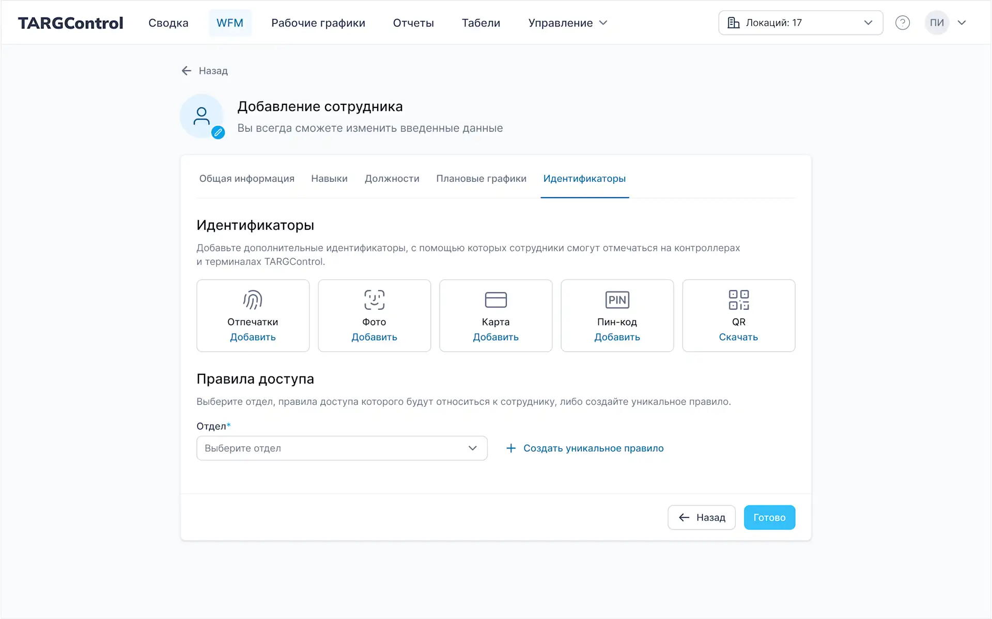Click the locations building icon in the header
992x619 pixels.
(734, 22)
